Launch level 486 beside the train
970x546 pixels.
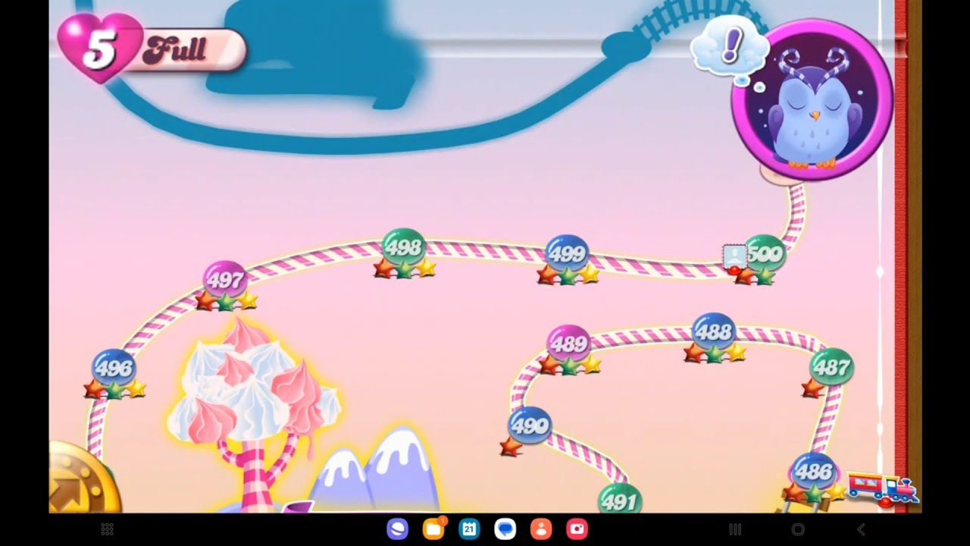(813, 471)
